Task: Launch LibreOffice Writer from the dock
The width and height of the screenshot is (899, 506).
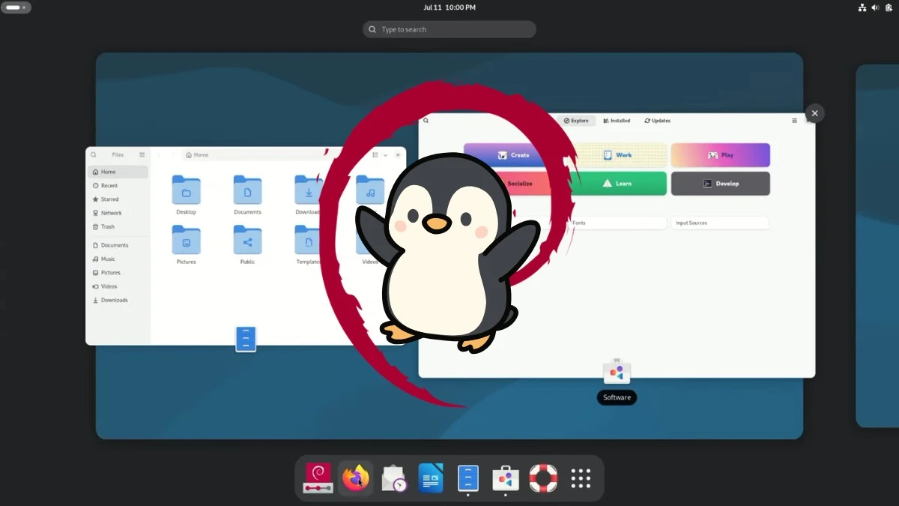Action: point(431,478)
